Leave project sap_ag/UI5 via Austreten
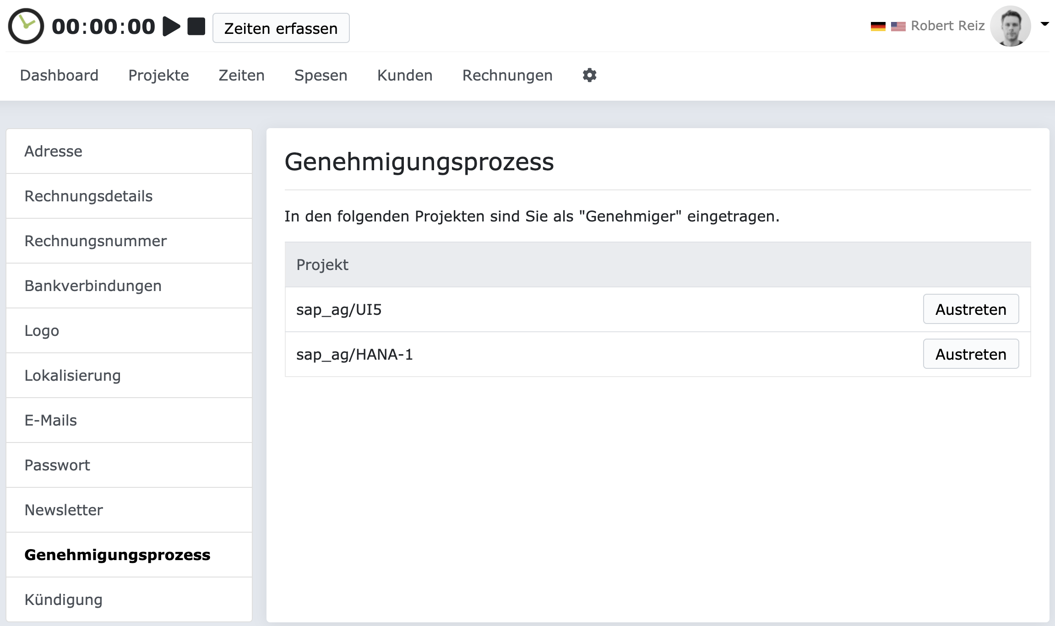1055x626 pixels. pyautogui.click(x=971, y=309)
